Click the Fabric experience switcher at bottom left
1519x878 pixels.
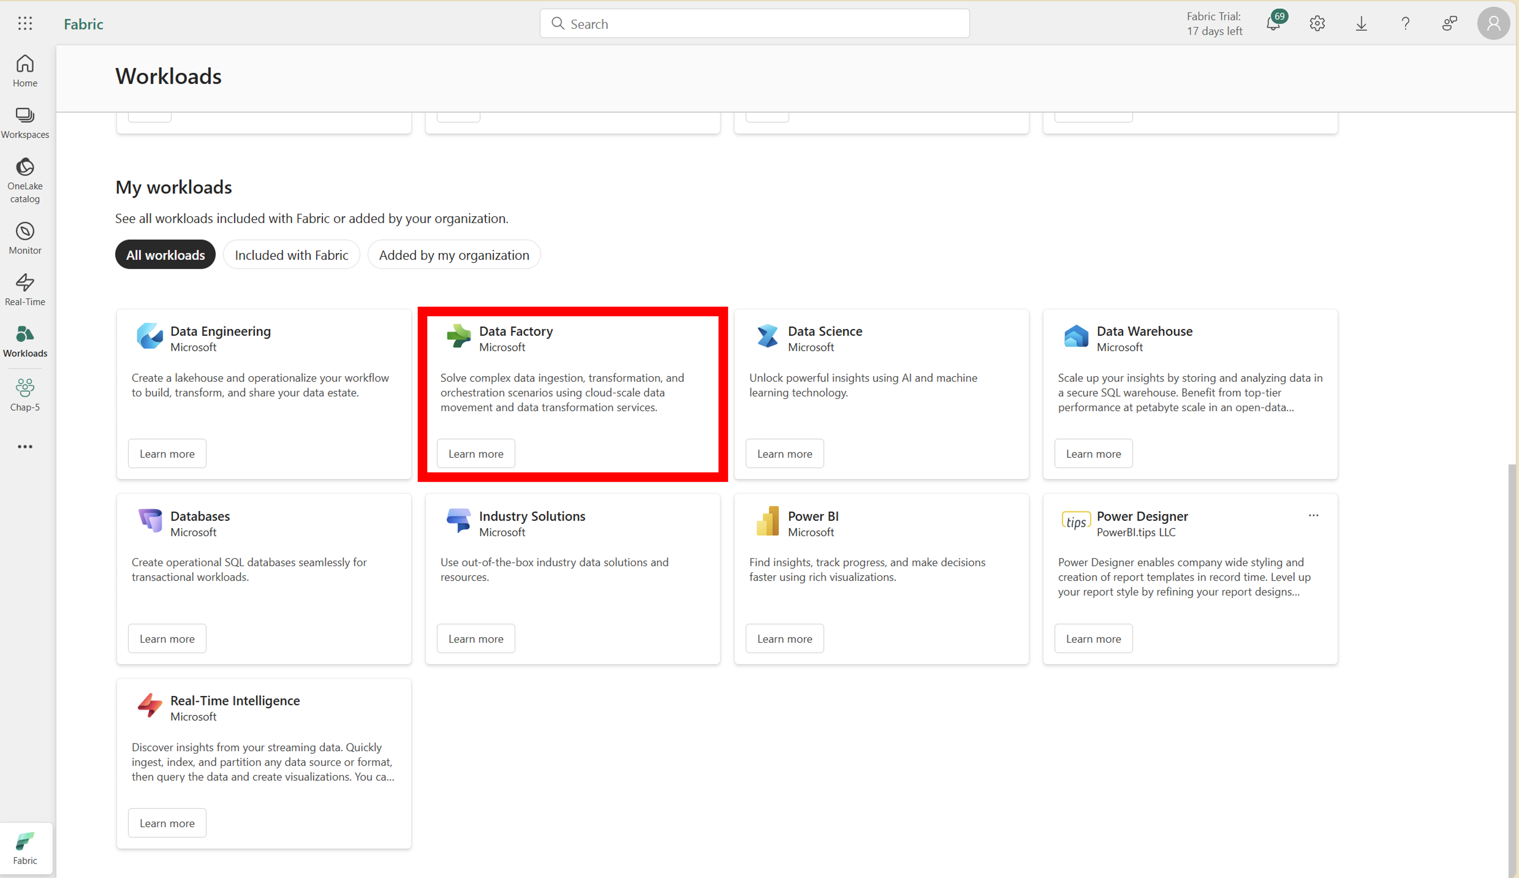[x=25, y=848]
